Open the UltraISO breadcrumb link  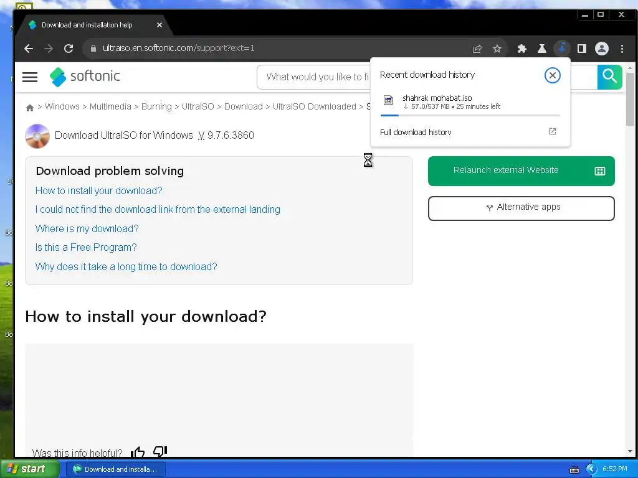198,106
